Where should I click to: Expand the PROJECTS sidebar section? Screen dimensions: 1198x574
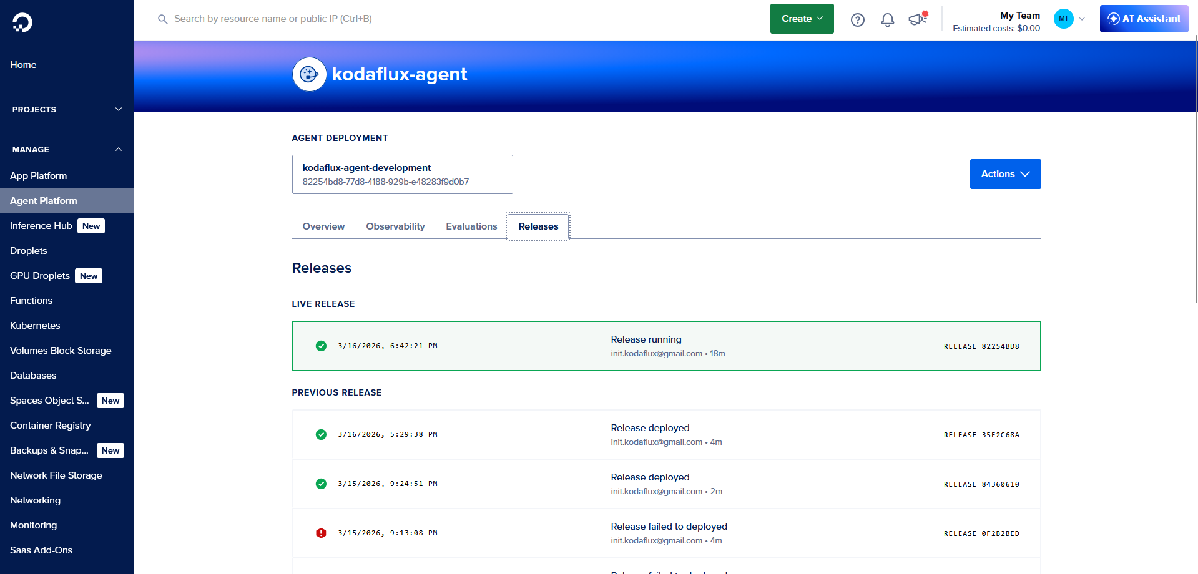[67, 109]
